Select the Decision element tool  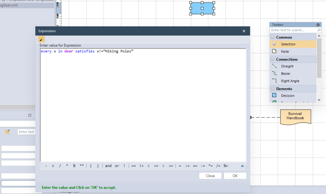point(293,96)
